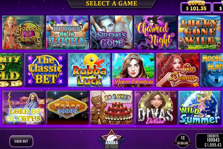Open the partially visible Moonlight Hunt tile
Viewport: 223px width, 149px height.
click(x=212, y=70)
